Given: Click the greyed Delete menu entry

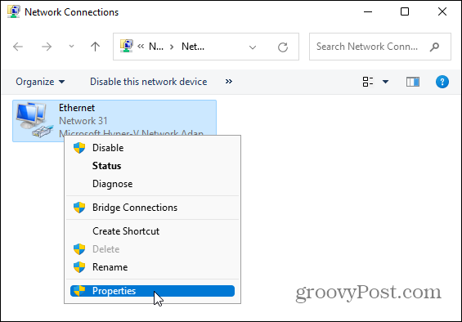Looking at the screenshot, I should pos(152,249).
